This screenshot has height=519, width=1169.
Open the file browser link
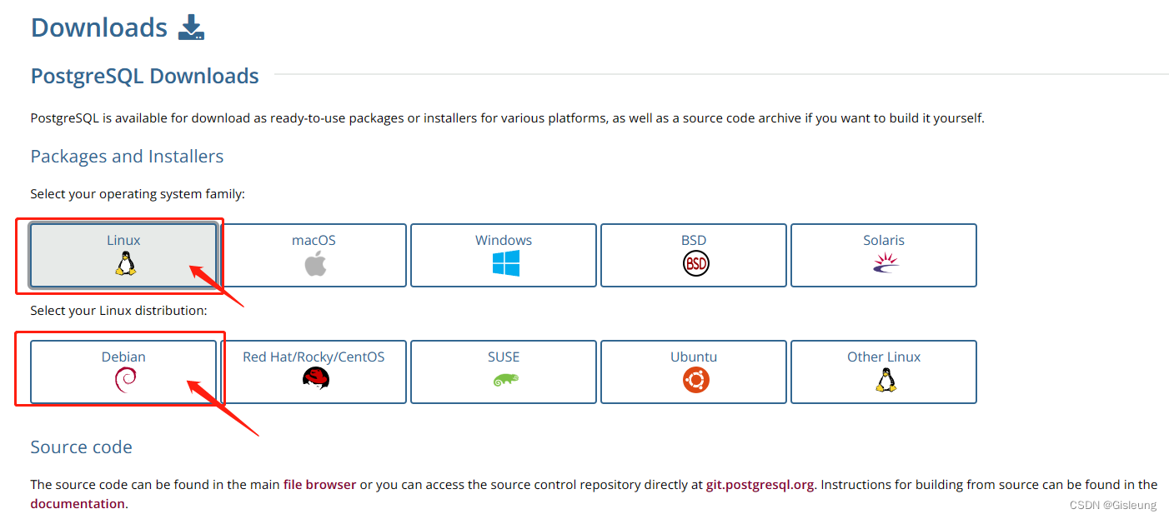pyautogui.click(x=319, y=484)
